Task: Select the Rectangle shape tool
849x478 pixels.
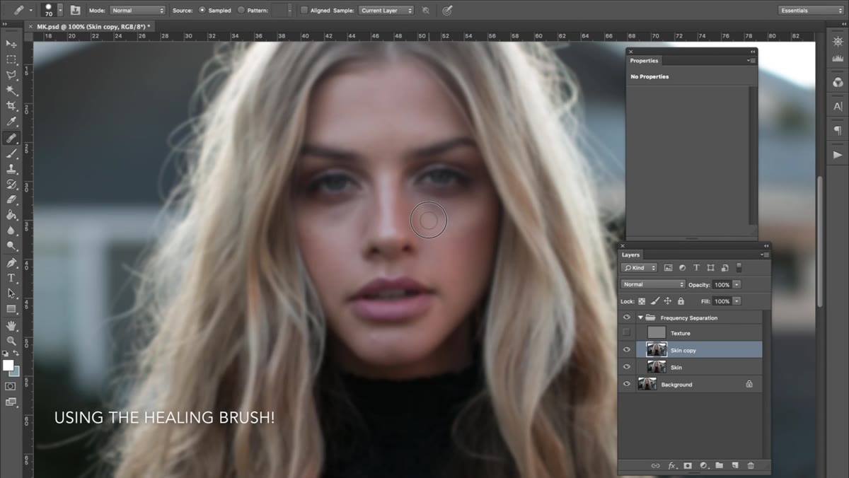Action: click(11, 309)
